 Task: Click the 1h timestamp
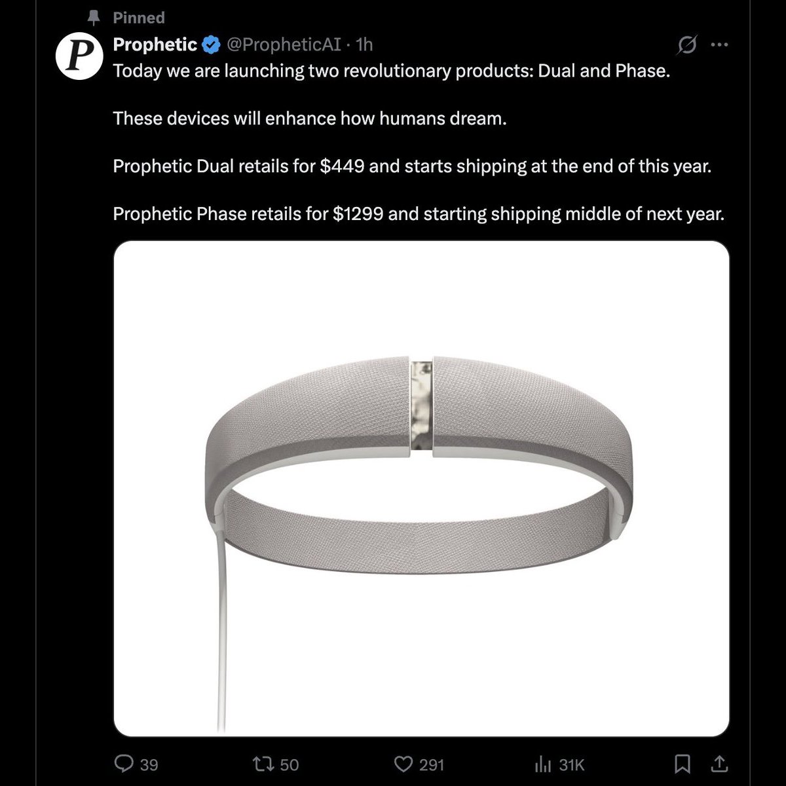click(x=364, y=45)
